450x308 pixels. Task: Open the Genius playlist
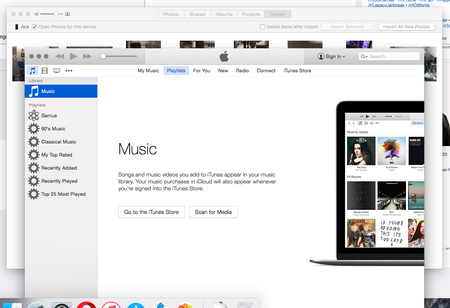(x=49, y=115)
